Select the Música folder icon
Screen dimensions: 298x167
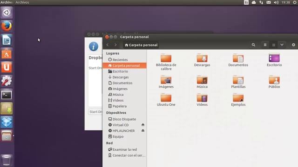click(202, 82)
